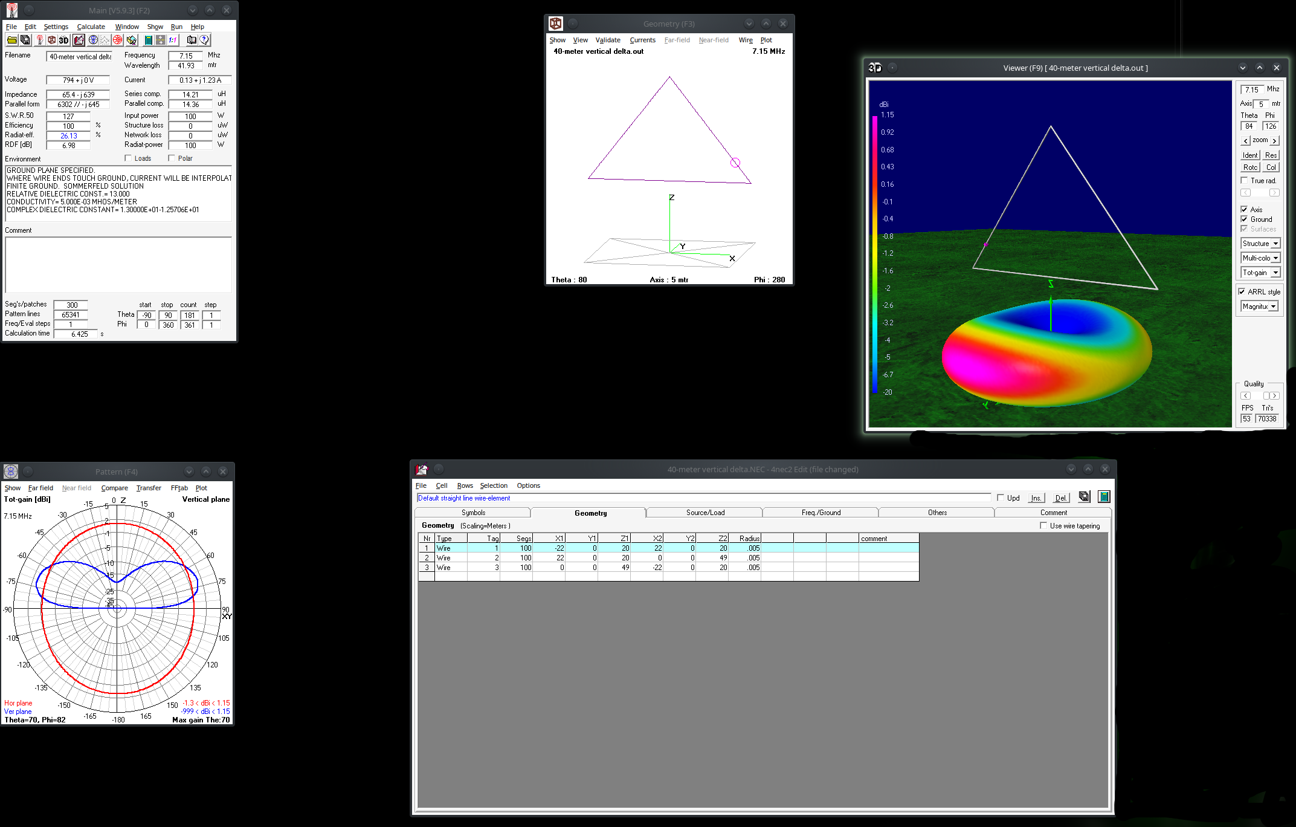Open file with yellow folder icon in Main toolbar
Image resolution: width=1296 pixels, height=827 pixels.
coord(11,40)
